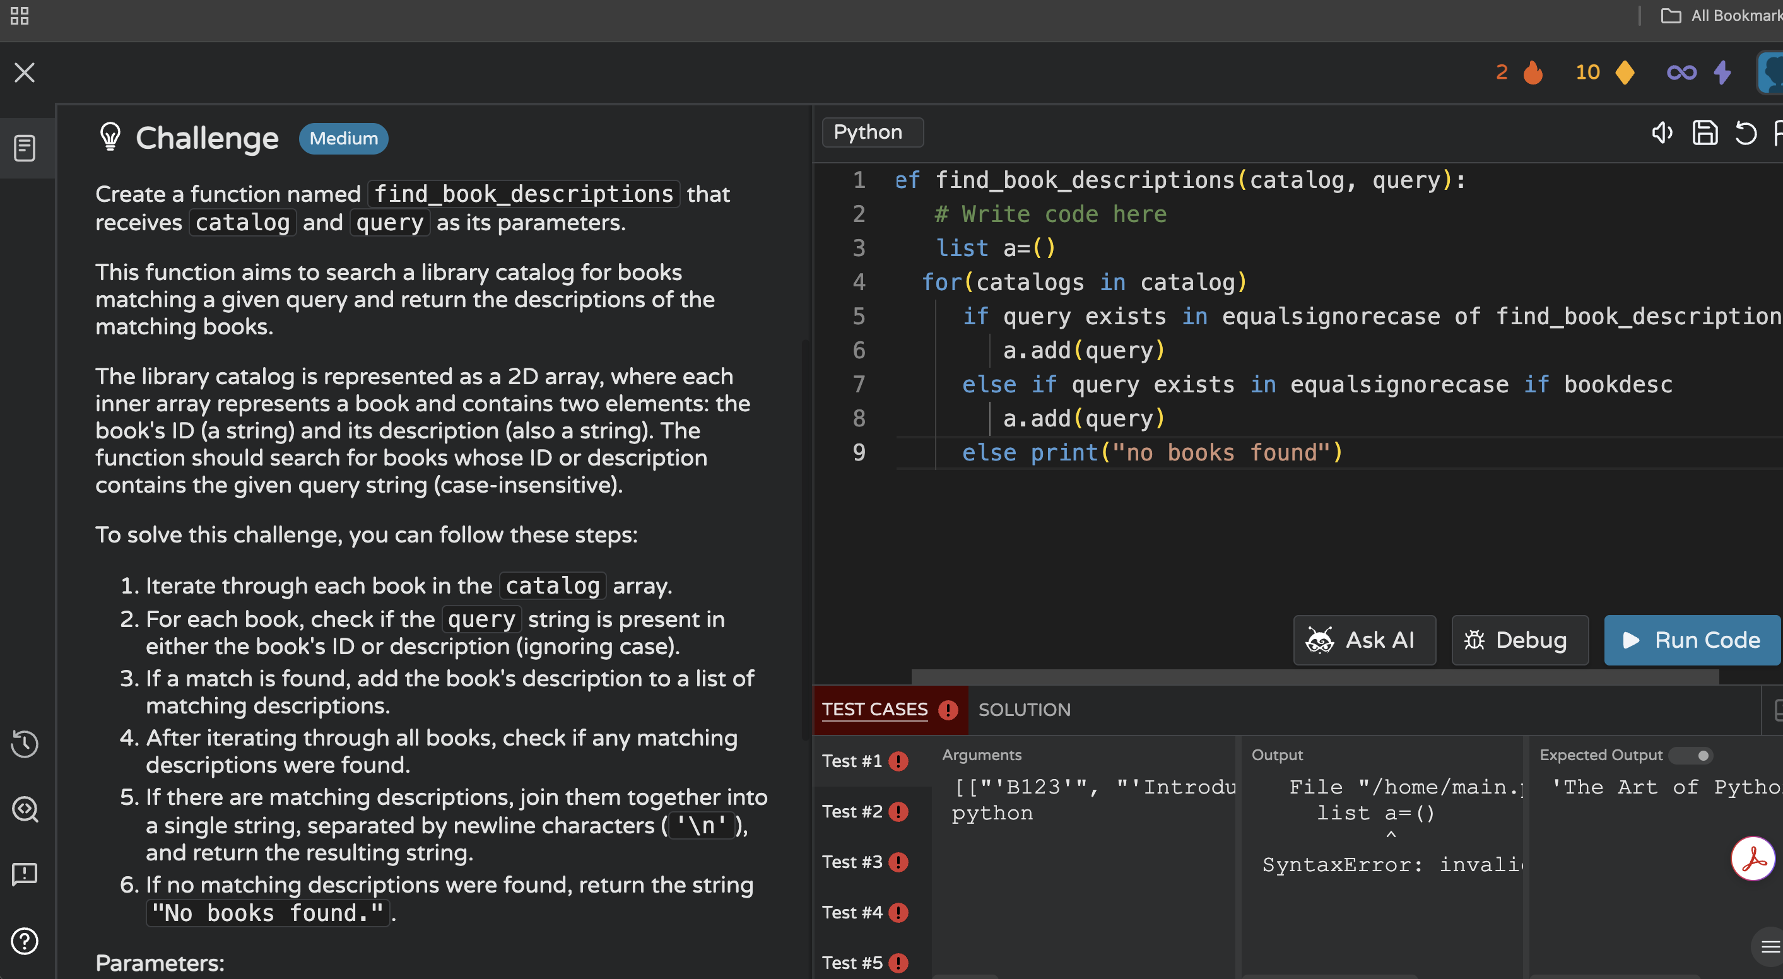Click the SyntaxError message in Output
Image resolution: width=1783 pixels, height=979 pixels.
(1391, 865)
